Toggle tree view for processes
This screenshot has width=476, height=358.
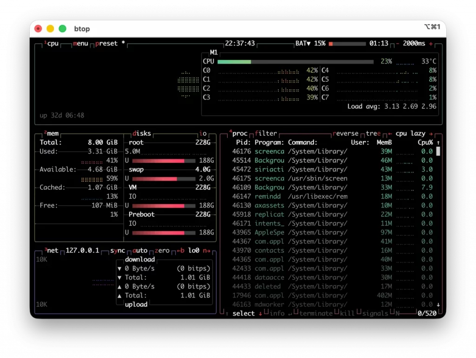[x=373, y=133]
